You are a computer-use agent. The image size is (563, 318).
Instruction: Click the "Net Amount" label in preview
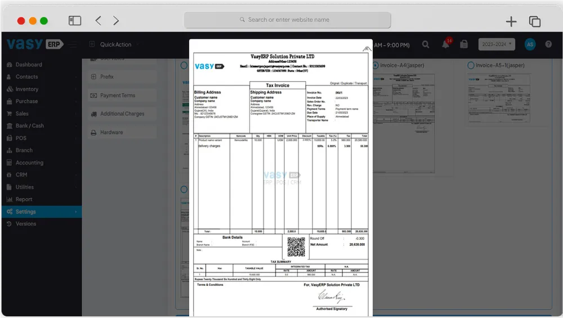click(319, 244)
